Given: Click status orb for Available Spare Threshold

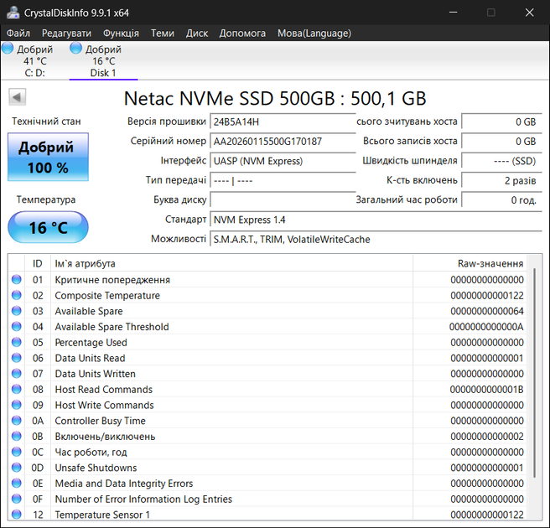Looking at the screenshot, I should click(17, 326).
